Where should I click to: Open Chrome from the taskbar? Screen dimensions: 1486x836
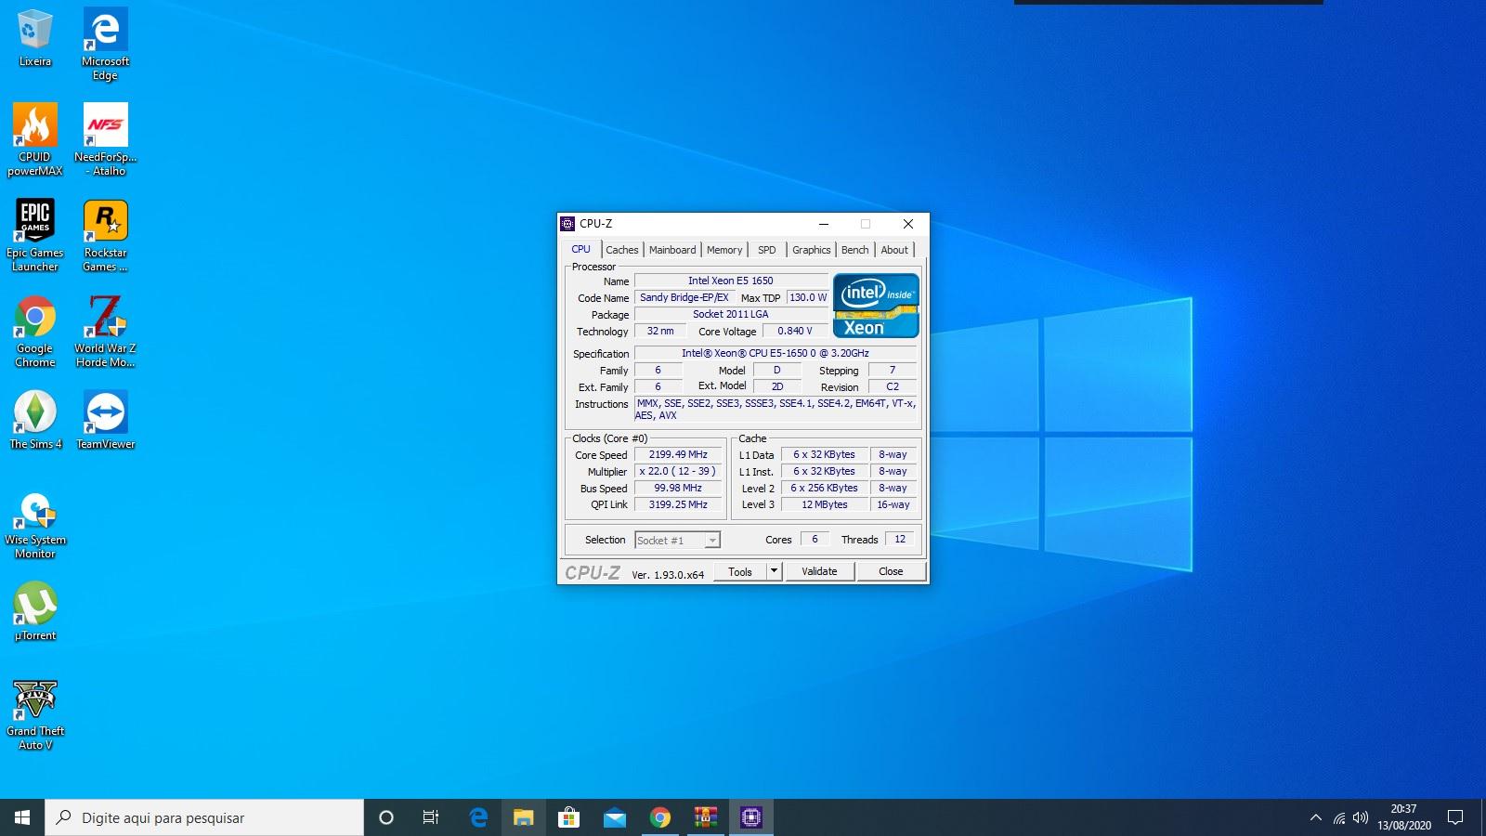coord(660,817)
